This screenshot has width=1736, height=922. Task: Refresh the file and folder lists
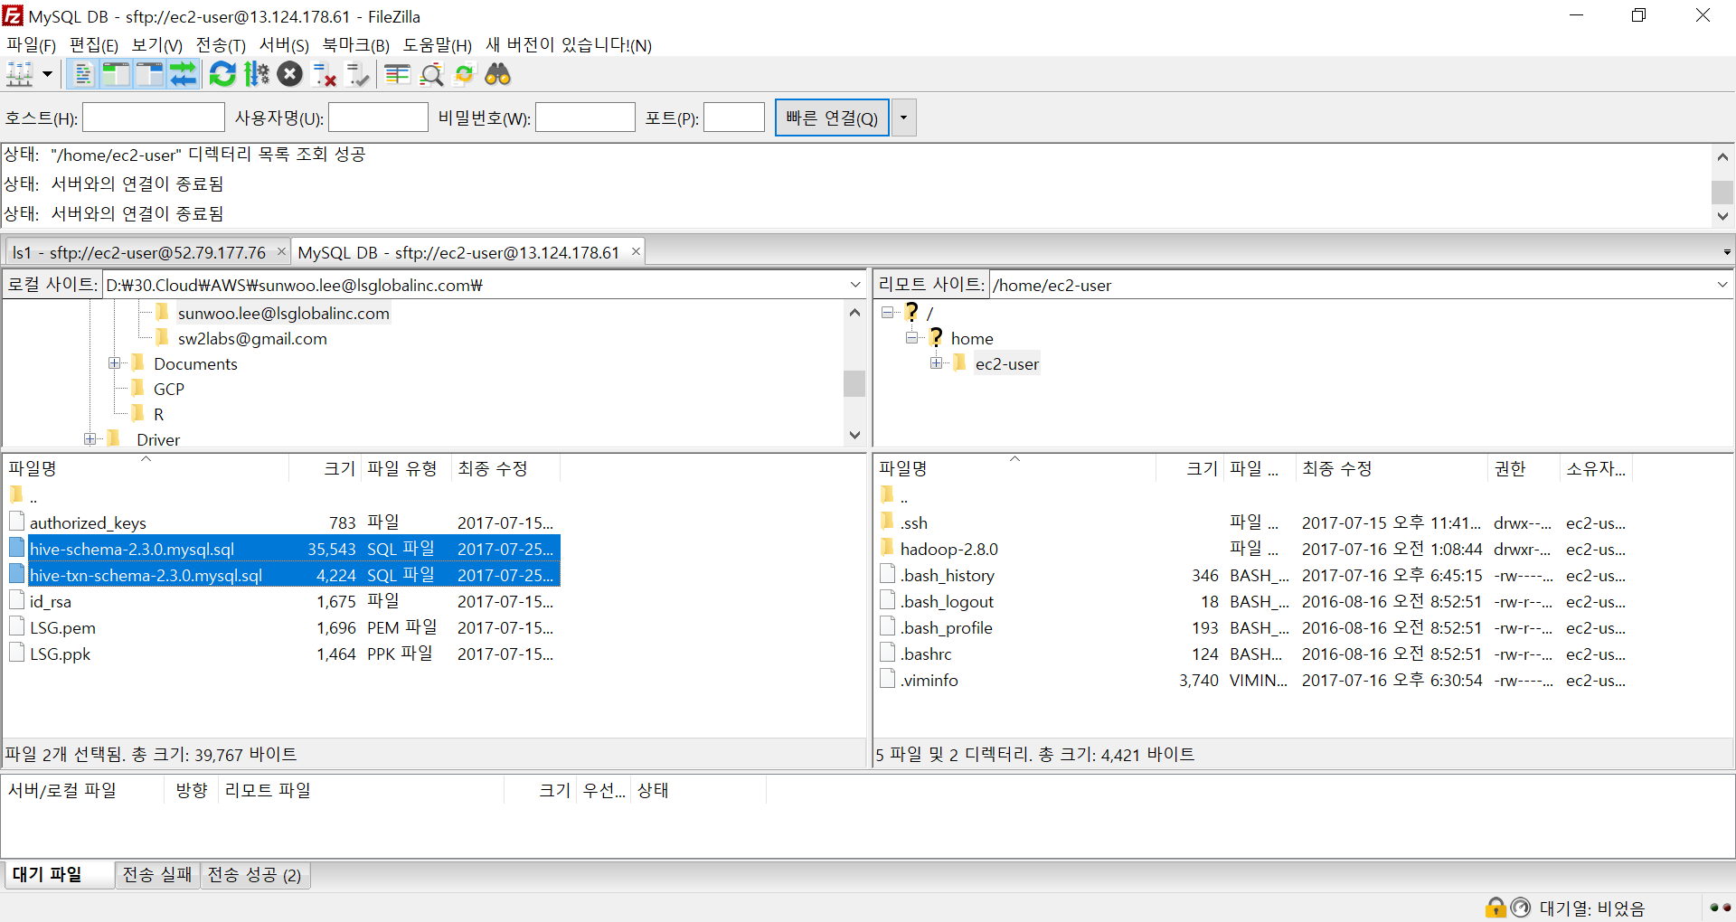coord(222,74)
